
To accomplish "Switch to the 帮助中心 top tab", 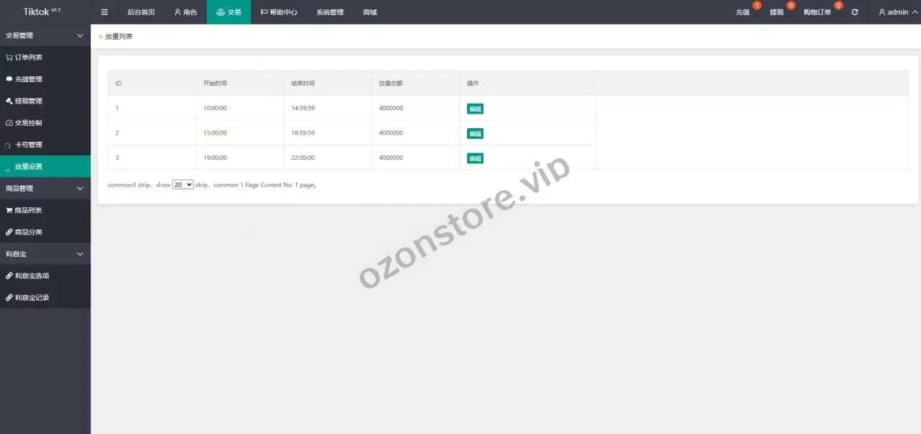I will (x=278, y=12).
